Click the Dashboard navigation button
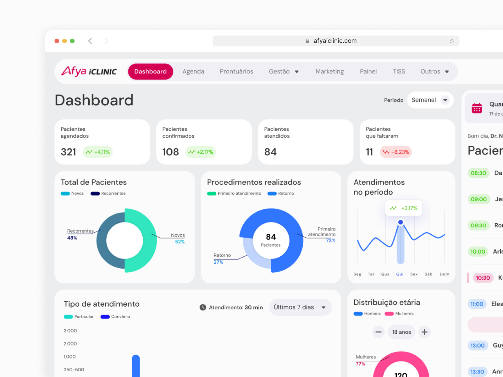503x377 pixels. 150,71
